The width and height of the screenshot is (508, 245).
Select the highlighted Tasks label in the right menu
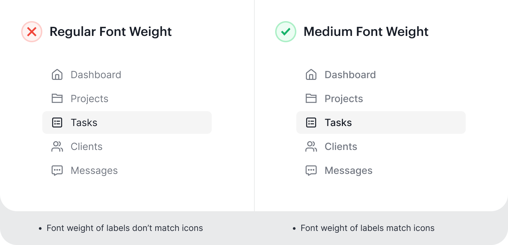[338, 122]
